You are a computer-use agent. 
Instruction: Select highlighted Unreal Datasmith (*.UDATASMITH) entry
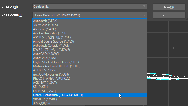(90, 95)
